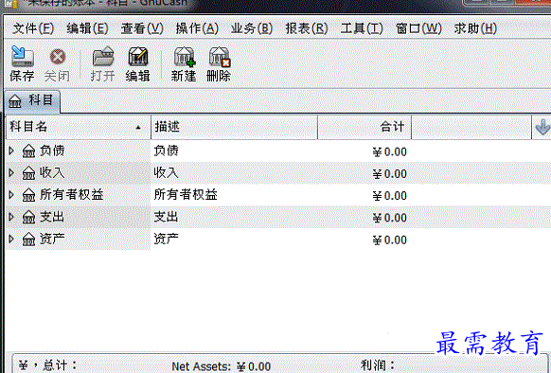Click the Save (保存) toolbar icon
The width and height of the screenshot is (551, 373).
tap(22, 56)
